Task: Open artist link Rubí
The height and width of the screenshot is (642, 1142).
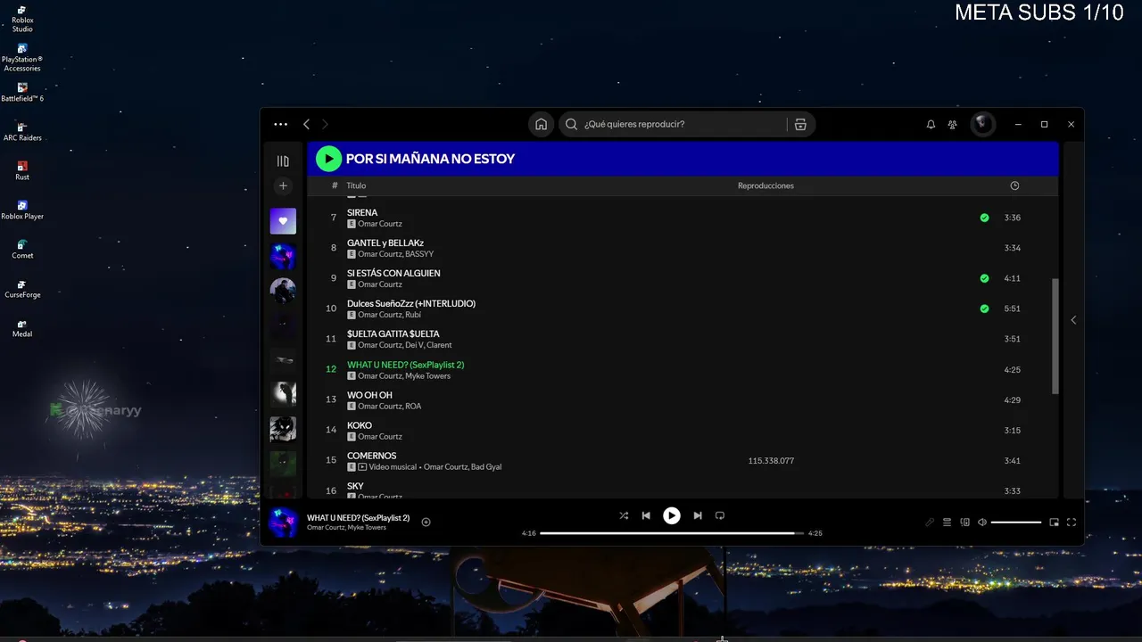Action: point(413,315)
